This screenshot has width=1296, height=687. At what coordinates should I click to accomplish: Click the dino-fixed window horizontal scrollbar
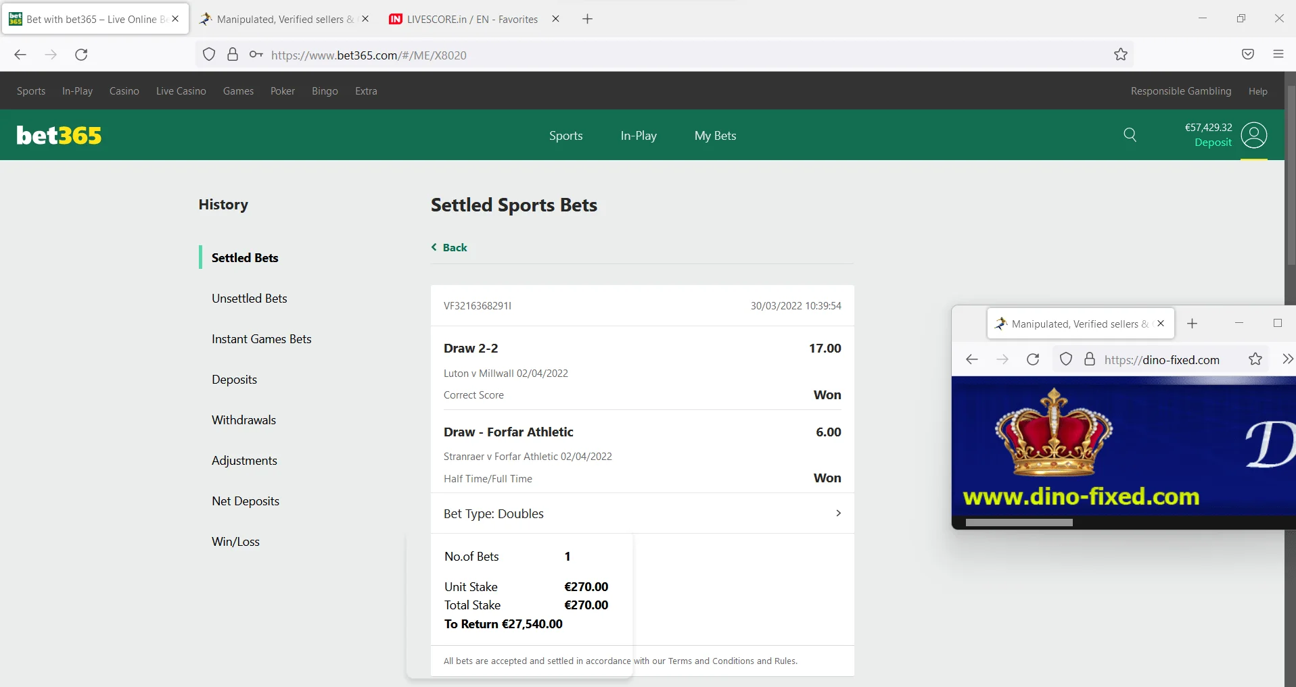[x=1019, y=523]
